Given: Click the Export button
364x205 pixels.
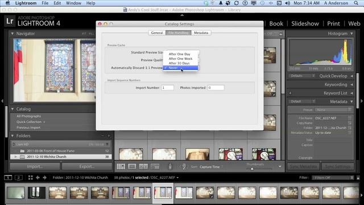Looking at the screenshot, I should coord(87,166).
